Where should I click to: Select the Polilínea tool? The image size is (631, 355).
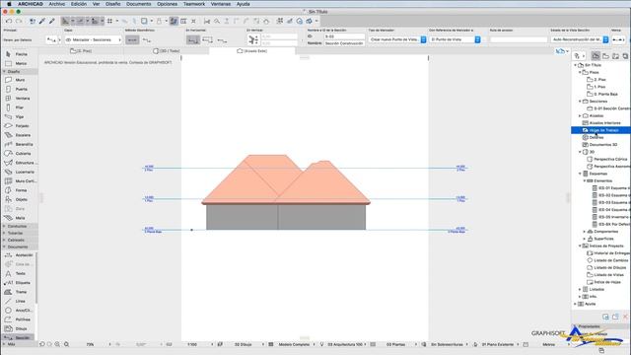[19, 319]
